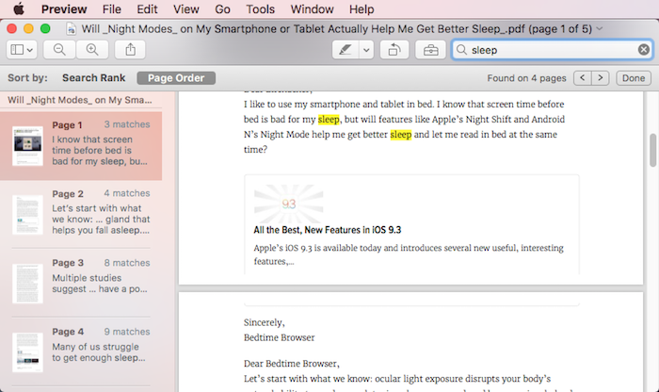Screen dimensions: 659x392
Task: Click the magnifier icon in search field
Action: pyautogui.click(x=461, y=50)
